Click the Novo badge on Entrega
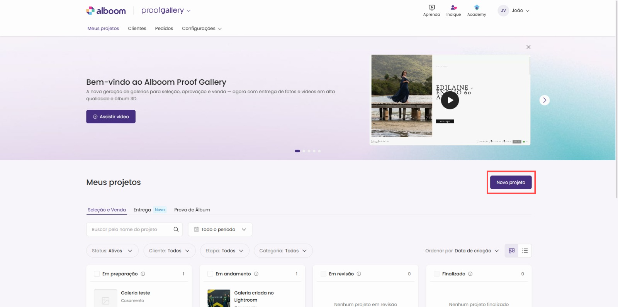 pyautogui.click(x=160, y=210)
